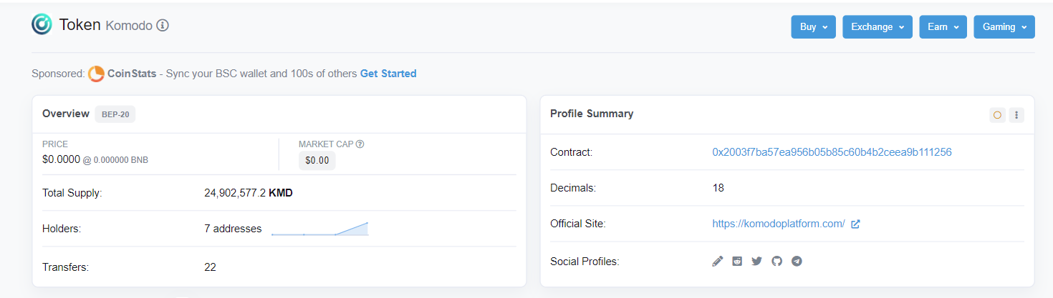Expand the Exchange dropdown
Image resolution: width=1053 pixels, height=298 pixels.
(877, 27)
